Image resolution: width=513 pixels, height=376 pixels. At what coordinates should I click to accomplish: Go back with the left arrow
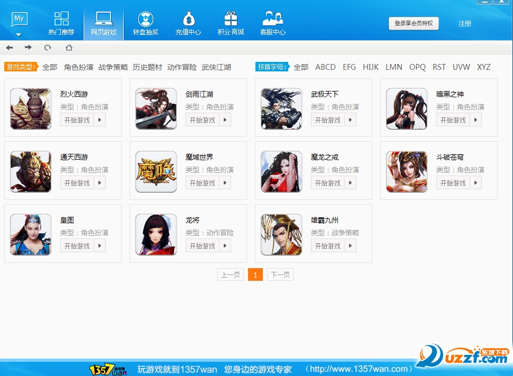coord(10,48)
